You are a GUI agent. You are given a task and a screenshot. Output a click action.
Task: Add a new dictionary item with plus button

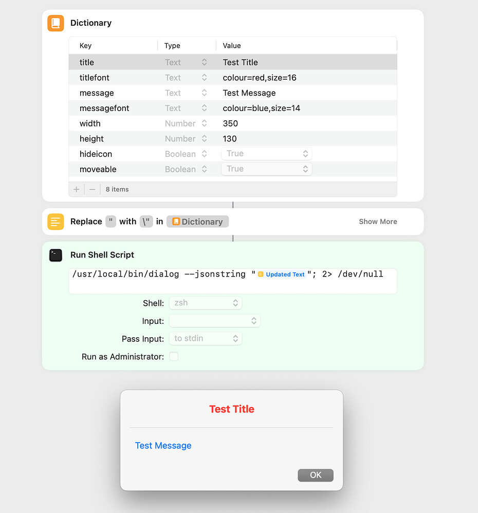coord(76,189)
